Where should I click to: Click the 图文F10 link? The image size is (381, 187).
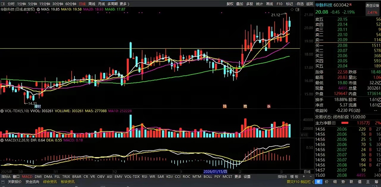tap(293, 182)
